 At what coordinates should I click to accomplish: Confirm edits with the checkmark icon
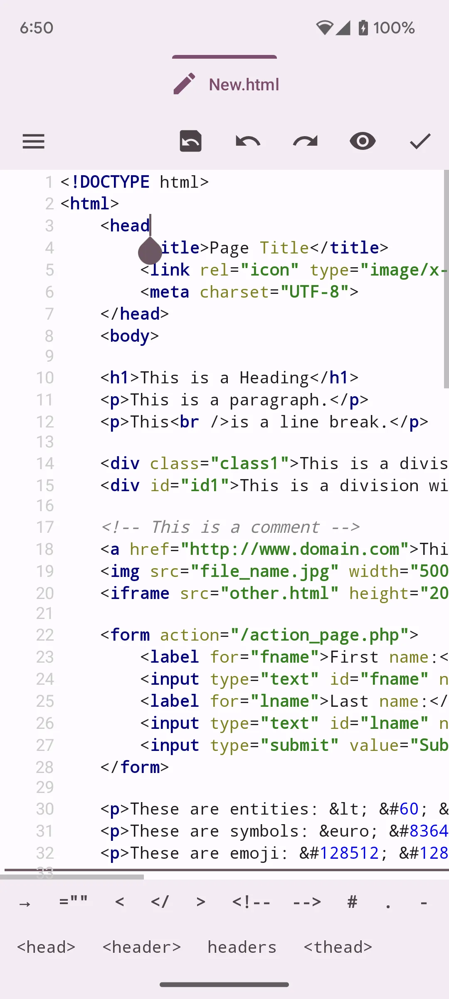(420, 142)
